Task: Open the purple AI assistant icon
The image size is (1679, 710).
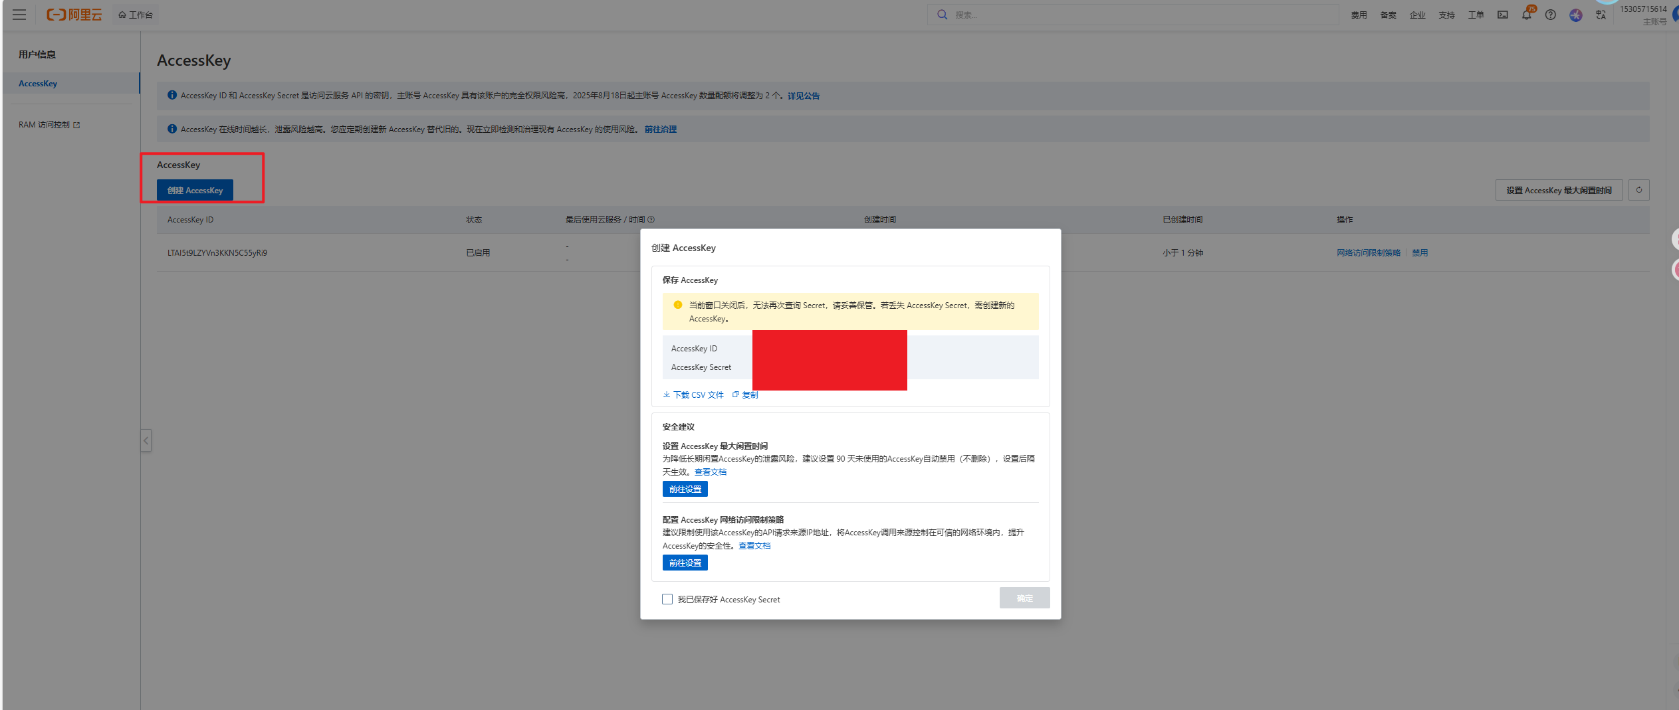Action: coord(1575,15)
